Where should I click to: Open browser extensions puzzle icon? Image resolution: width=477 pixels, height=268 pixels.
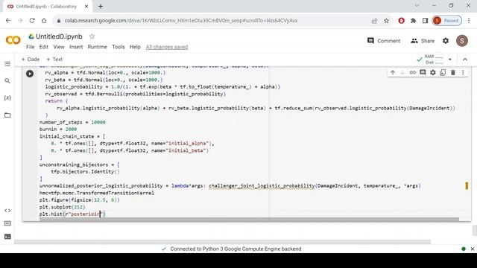coord(413,21)
